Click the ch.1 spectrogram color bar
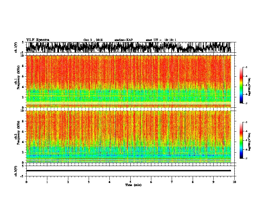Image resolution: width=264 pixels, height=204 pixels. (x=241, y=85)
